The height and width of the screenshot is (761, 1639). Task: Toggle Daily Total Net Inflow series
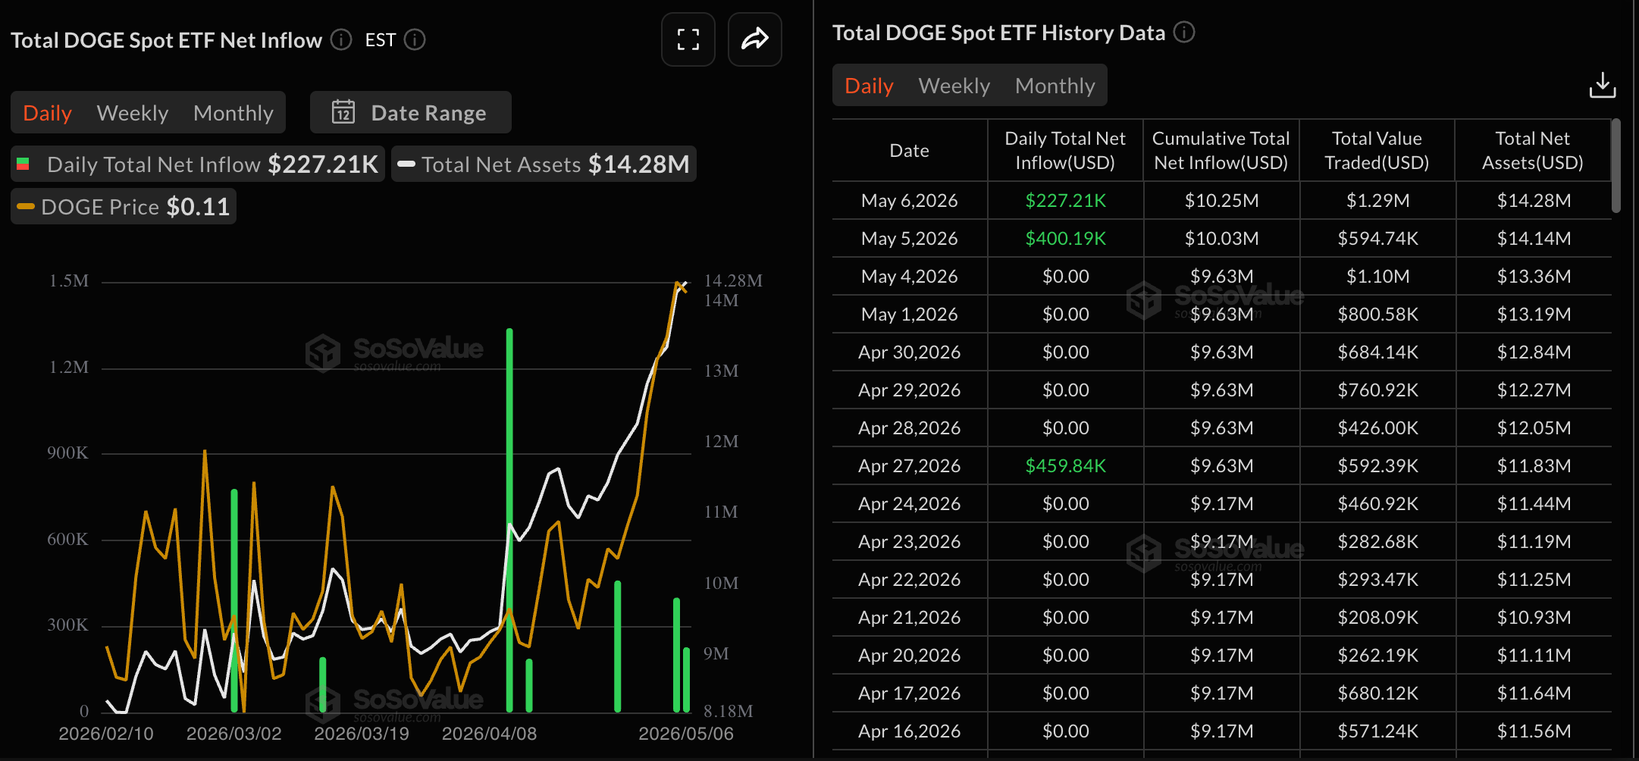point(198,164)
